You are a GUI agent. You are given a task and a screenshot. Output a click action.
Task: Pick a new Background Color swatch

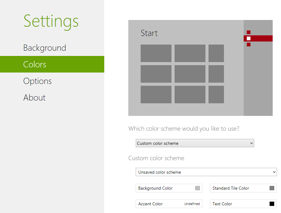pyautogui.click(x=197, y=188)
